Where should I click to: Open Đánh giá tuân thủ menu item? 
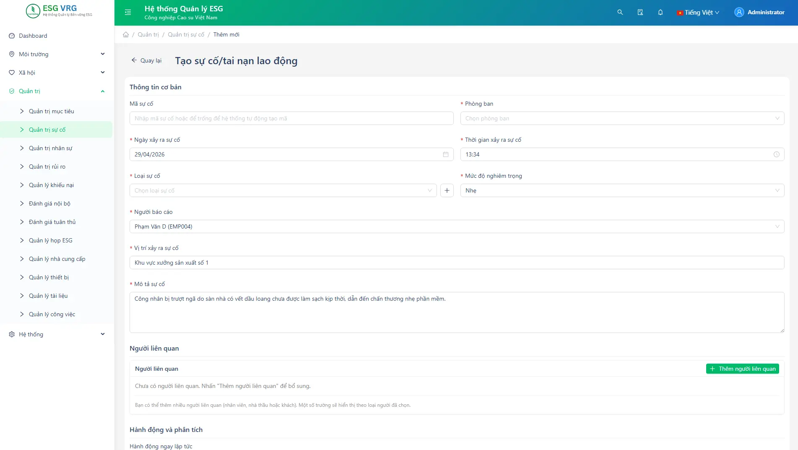click(57, 222)
